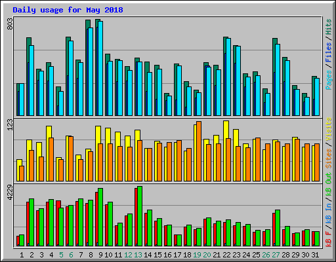The width and height of the screenshot is (336, 262).
Task: Click the cyan files bar for day 9
Action: [100, 68]
